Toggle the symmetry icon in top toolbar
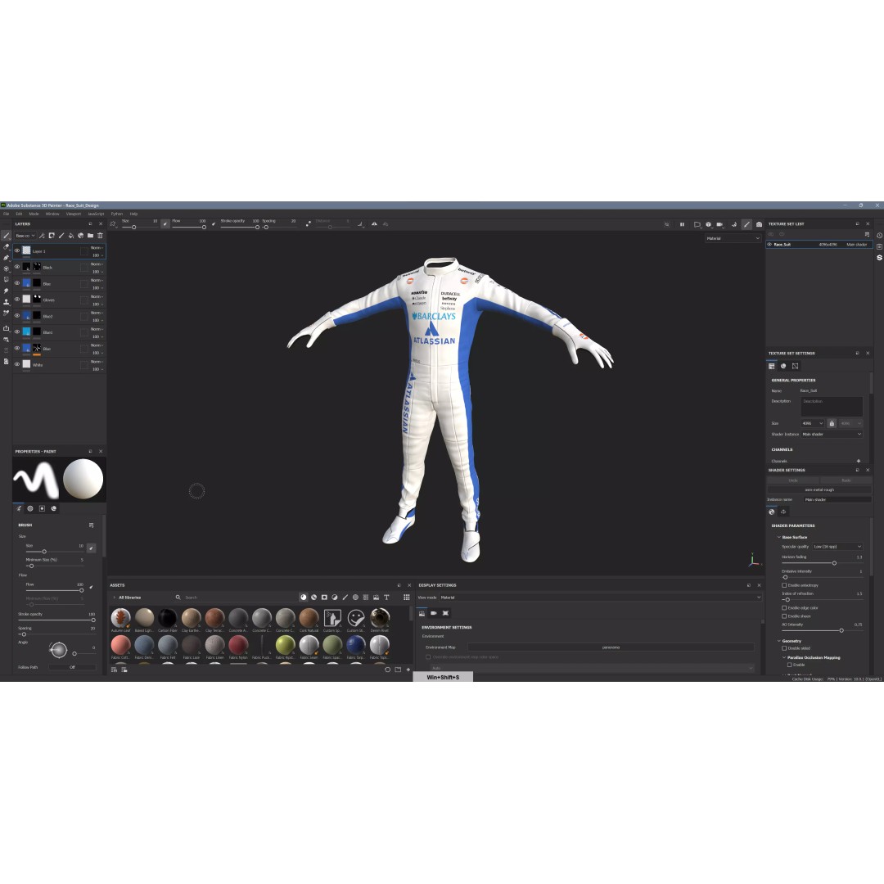This screenshot has width=884, height=884. [374, 223]
